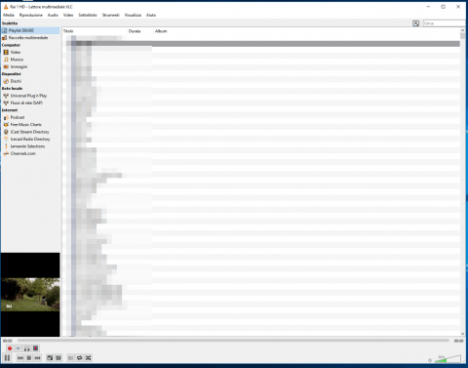
Task: Go to the previous playlist item
Action: [x=20, y=358]
